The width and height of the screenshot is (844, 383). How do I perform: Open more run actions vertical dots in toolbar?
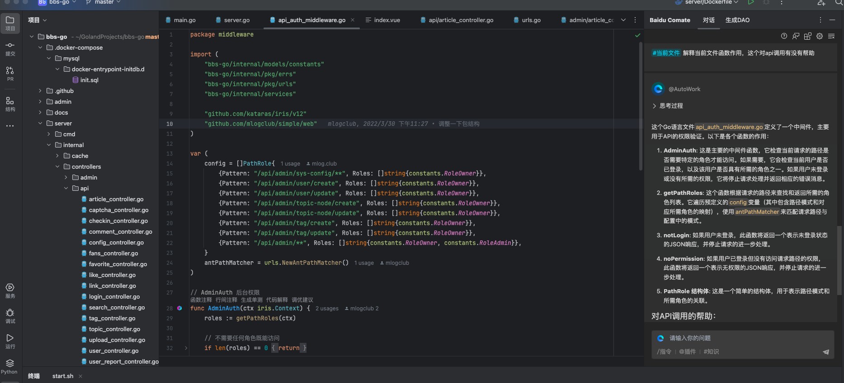pyautogui.click(x=782, y=2)
